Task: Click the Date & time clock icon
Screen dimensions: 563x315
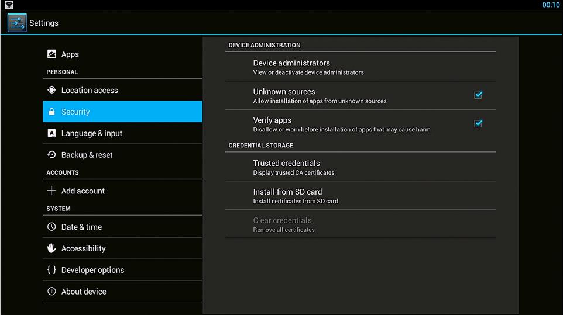Action: 52,227
